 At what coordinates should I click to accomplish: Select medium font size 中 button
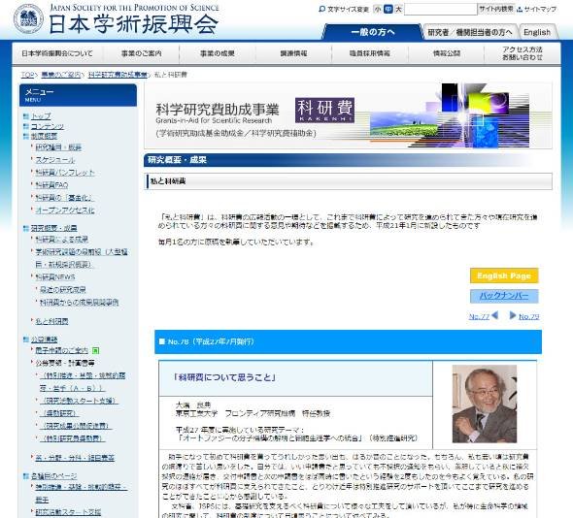coord(388,9)
